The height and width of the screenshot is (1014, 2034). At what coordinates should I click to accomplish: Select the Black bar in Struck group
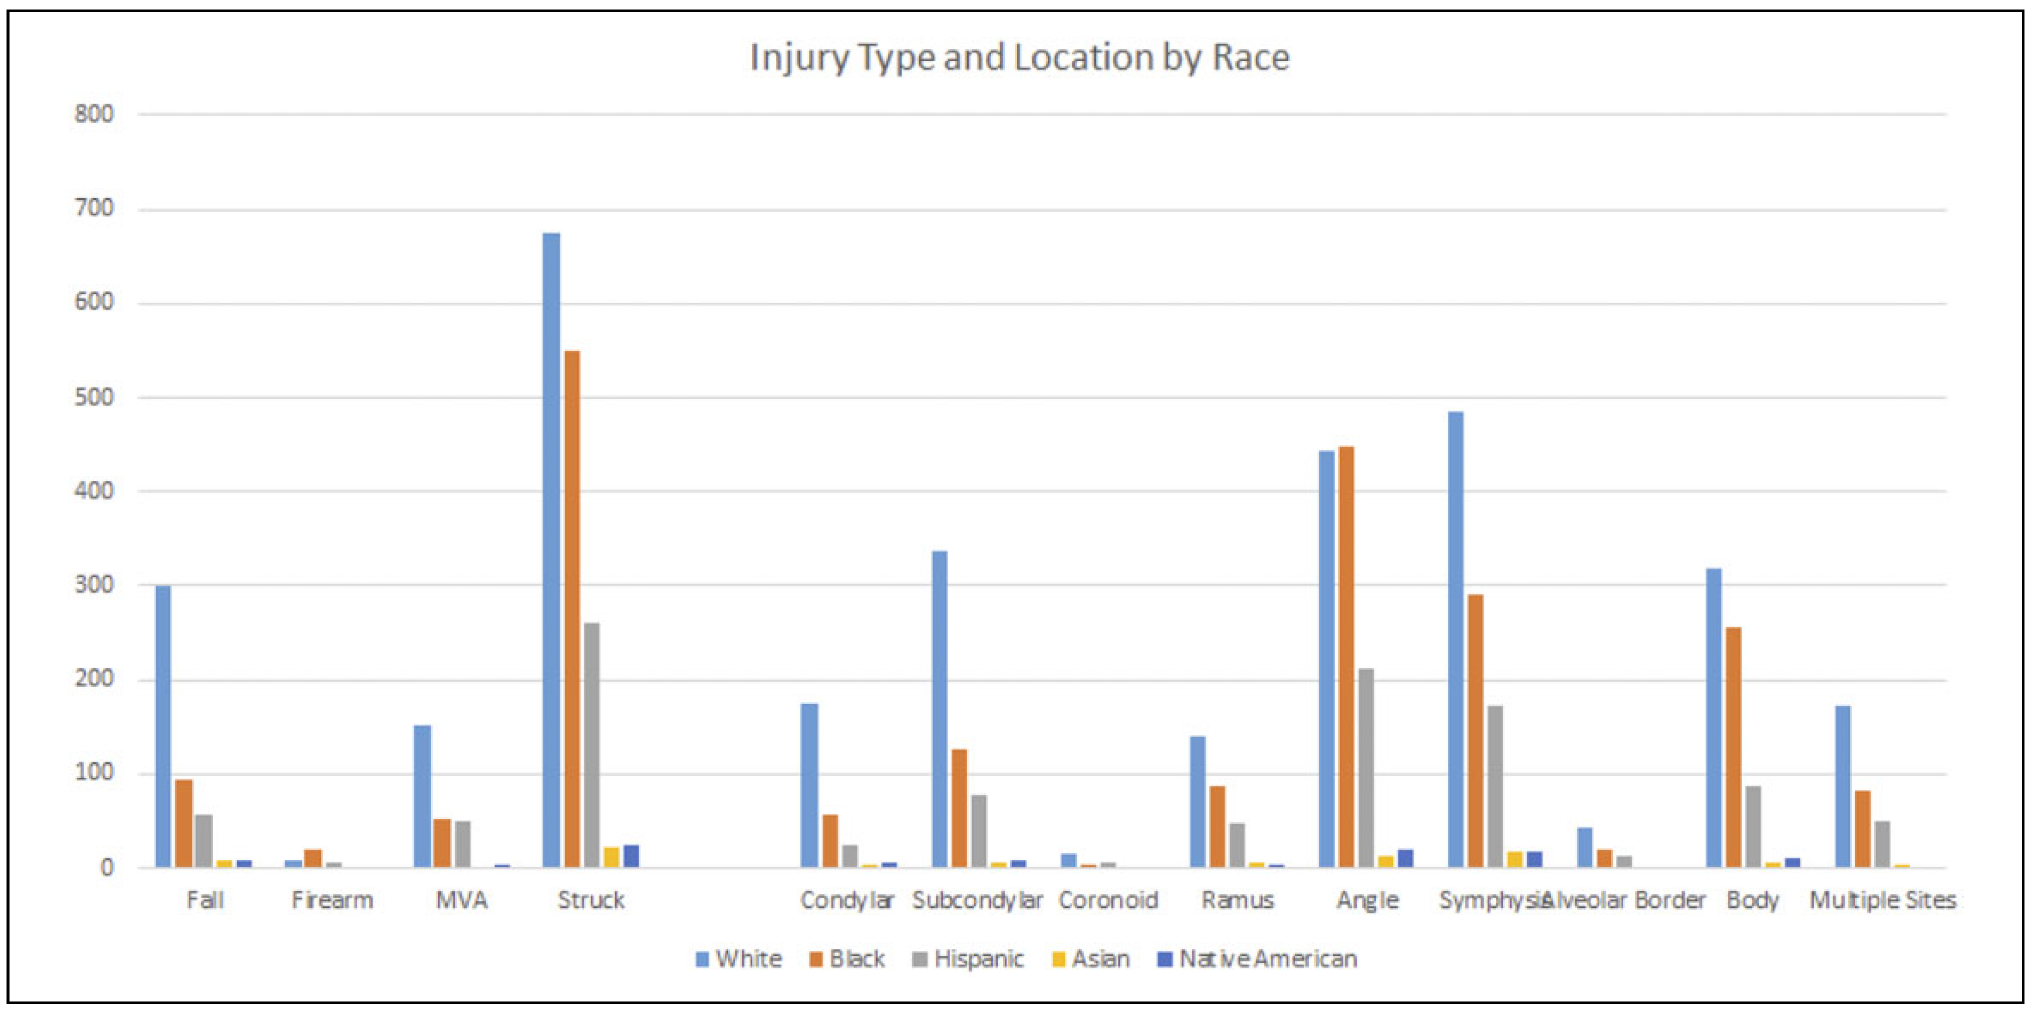coord(571,609)
